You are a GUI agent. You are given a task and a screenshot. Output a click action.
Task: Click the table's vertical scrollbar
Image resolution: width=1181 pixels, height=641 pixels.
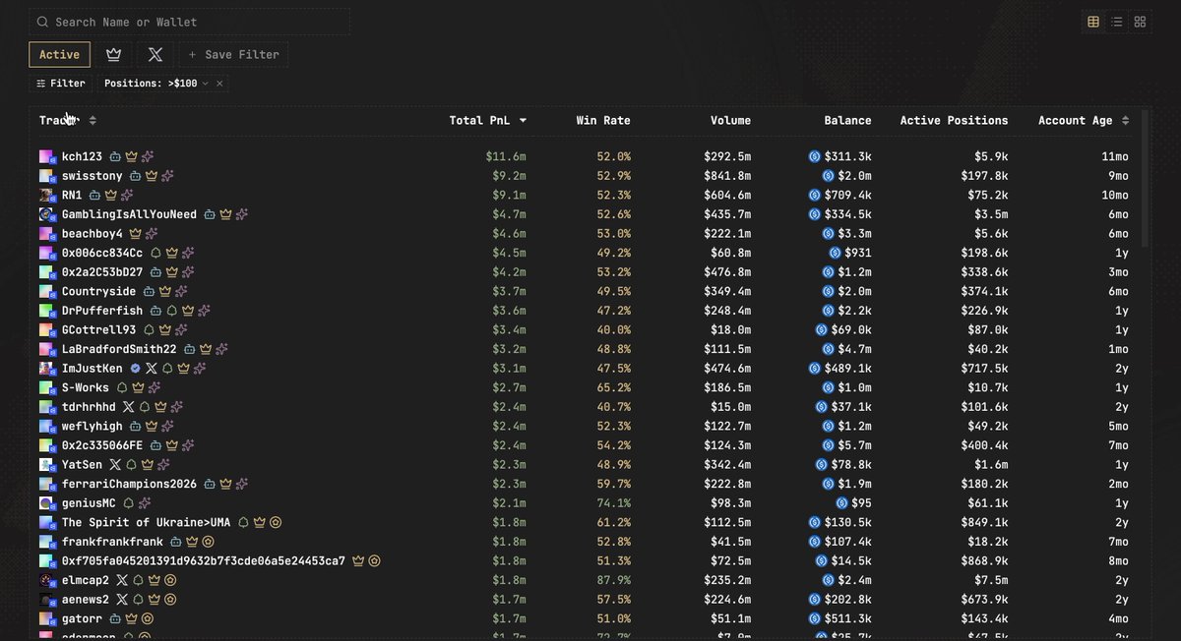click(x=1145, y=178)
